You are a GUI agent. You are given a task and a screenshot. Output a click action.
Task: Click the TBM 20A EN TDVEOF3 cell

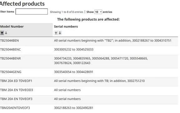(16, 99)
